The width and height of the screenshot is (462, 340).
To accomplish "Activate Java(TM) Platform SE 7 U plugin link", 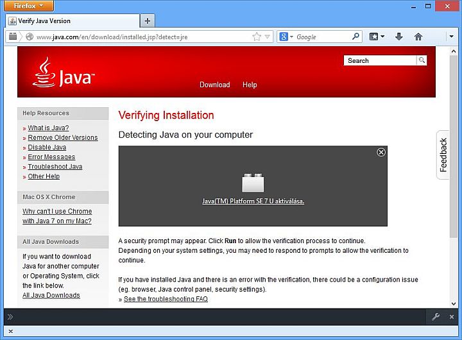I will (x=253, y=201).
